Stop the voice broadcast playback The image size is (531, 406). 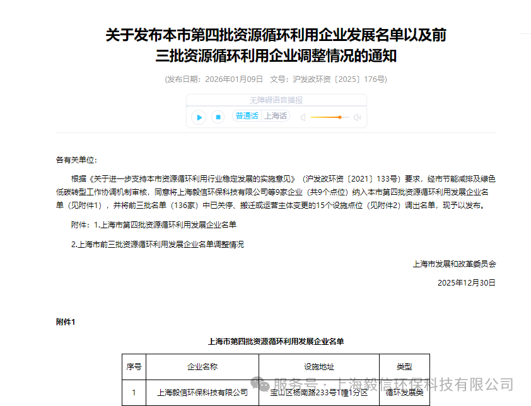tap(218, 117)
